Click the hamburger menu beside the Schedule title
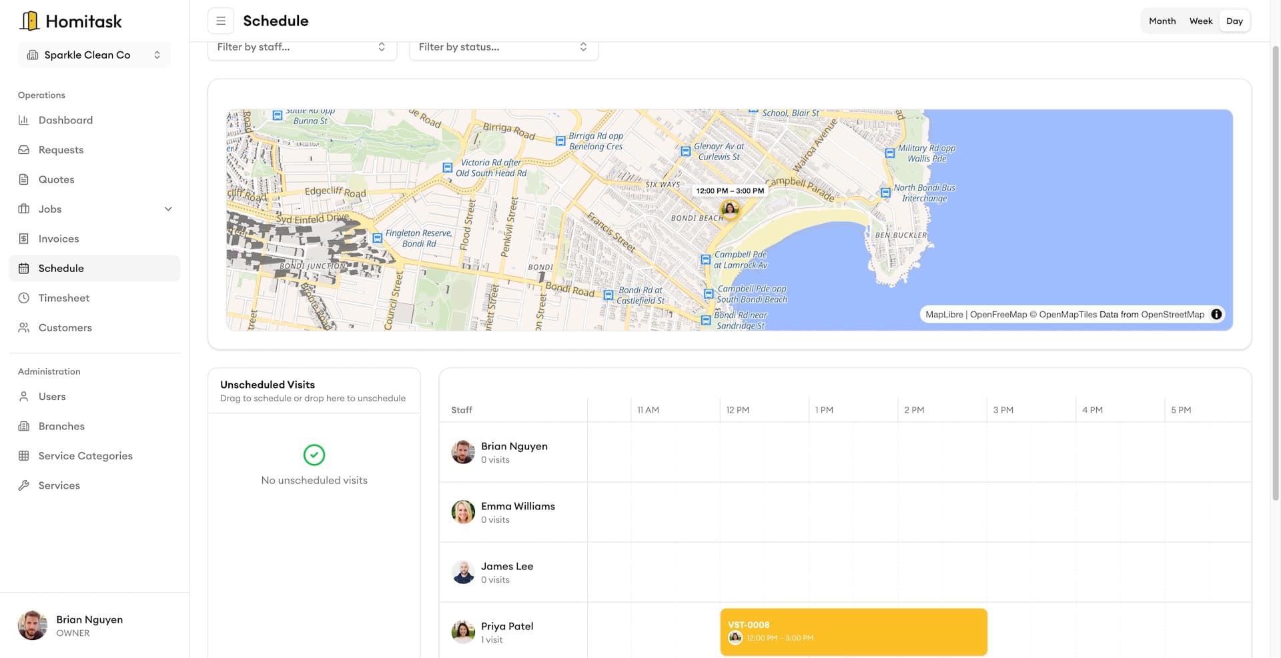 (221, 21)
